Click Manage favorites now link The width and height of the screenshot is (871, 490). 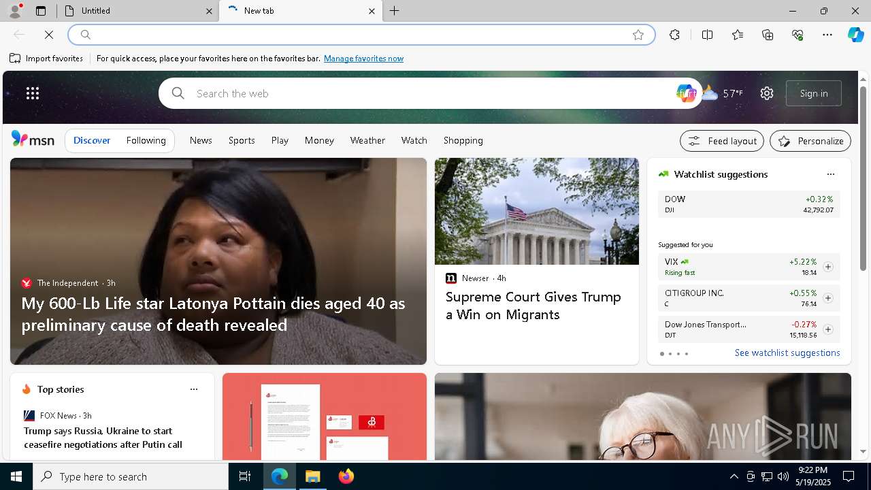point(363,59)
